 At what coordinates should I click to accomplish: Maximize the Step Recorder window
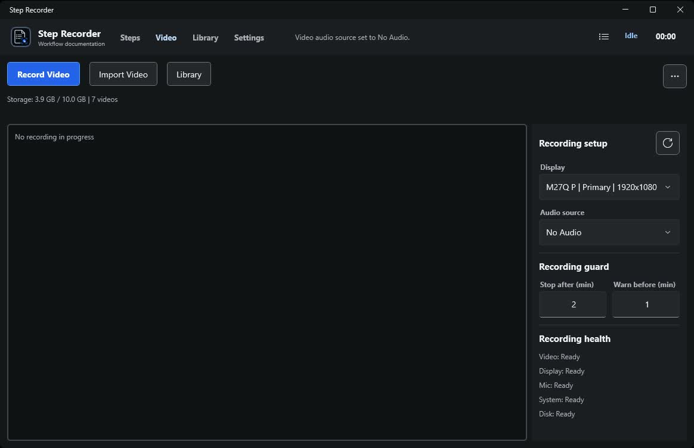pyautogui.click(x=652, y=10)
